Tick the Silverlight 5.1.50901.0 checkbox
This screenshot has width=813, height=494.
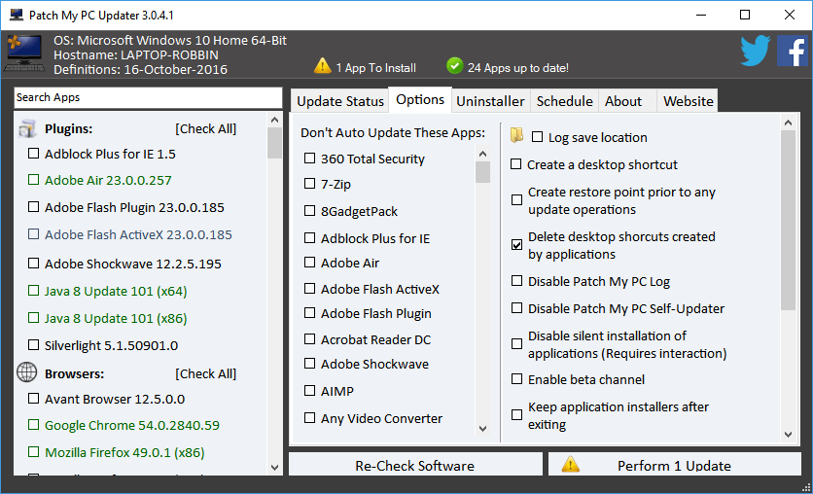(x=34, y=344)
